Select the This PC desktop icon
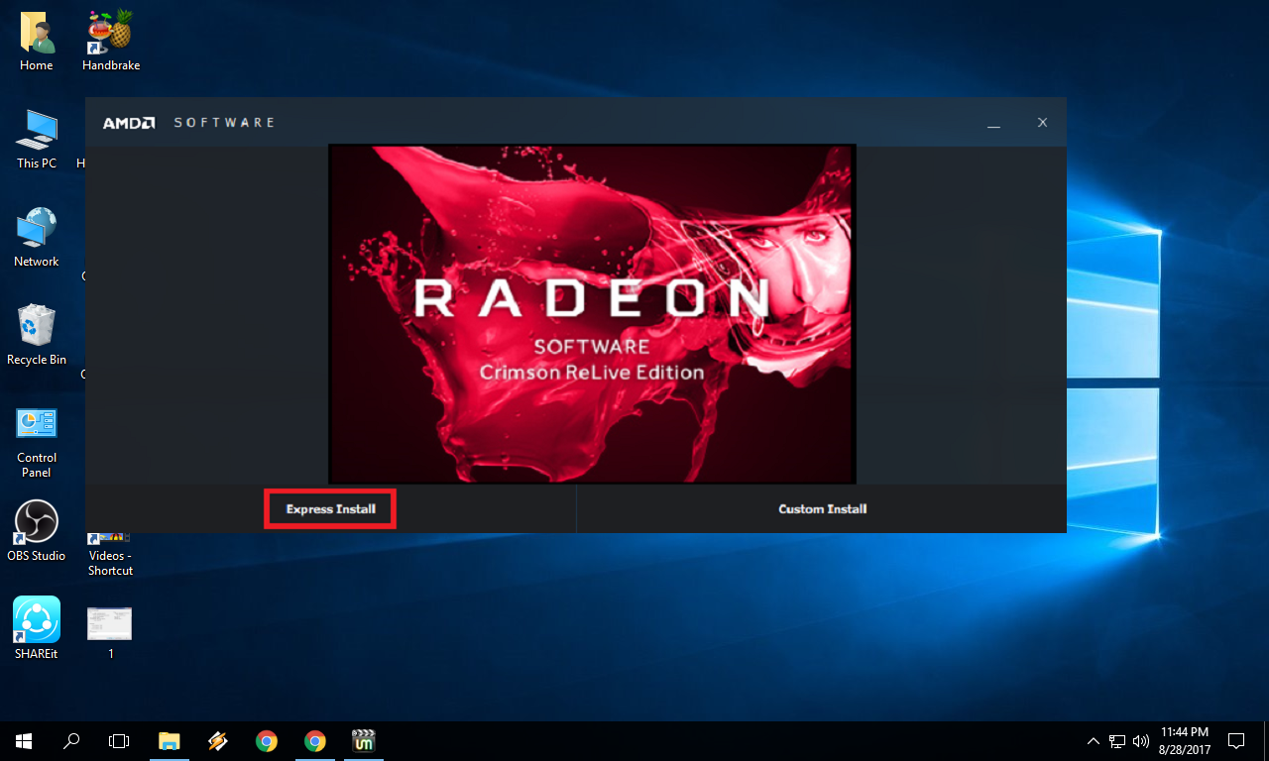Image resolution: width=1269 pixels, height=761 pixels. pyautogui.click(x=37, y=140)
